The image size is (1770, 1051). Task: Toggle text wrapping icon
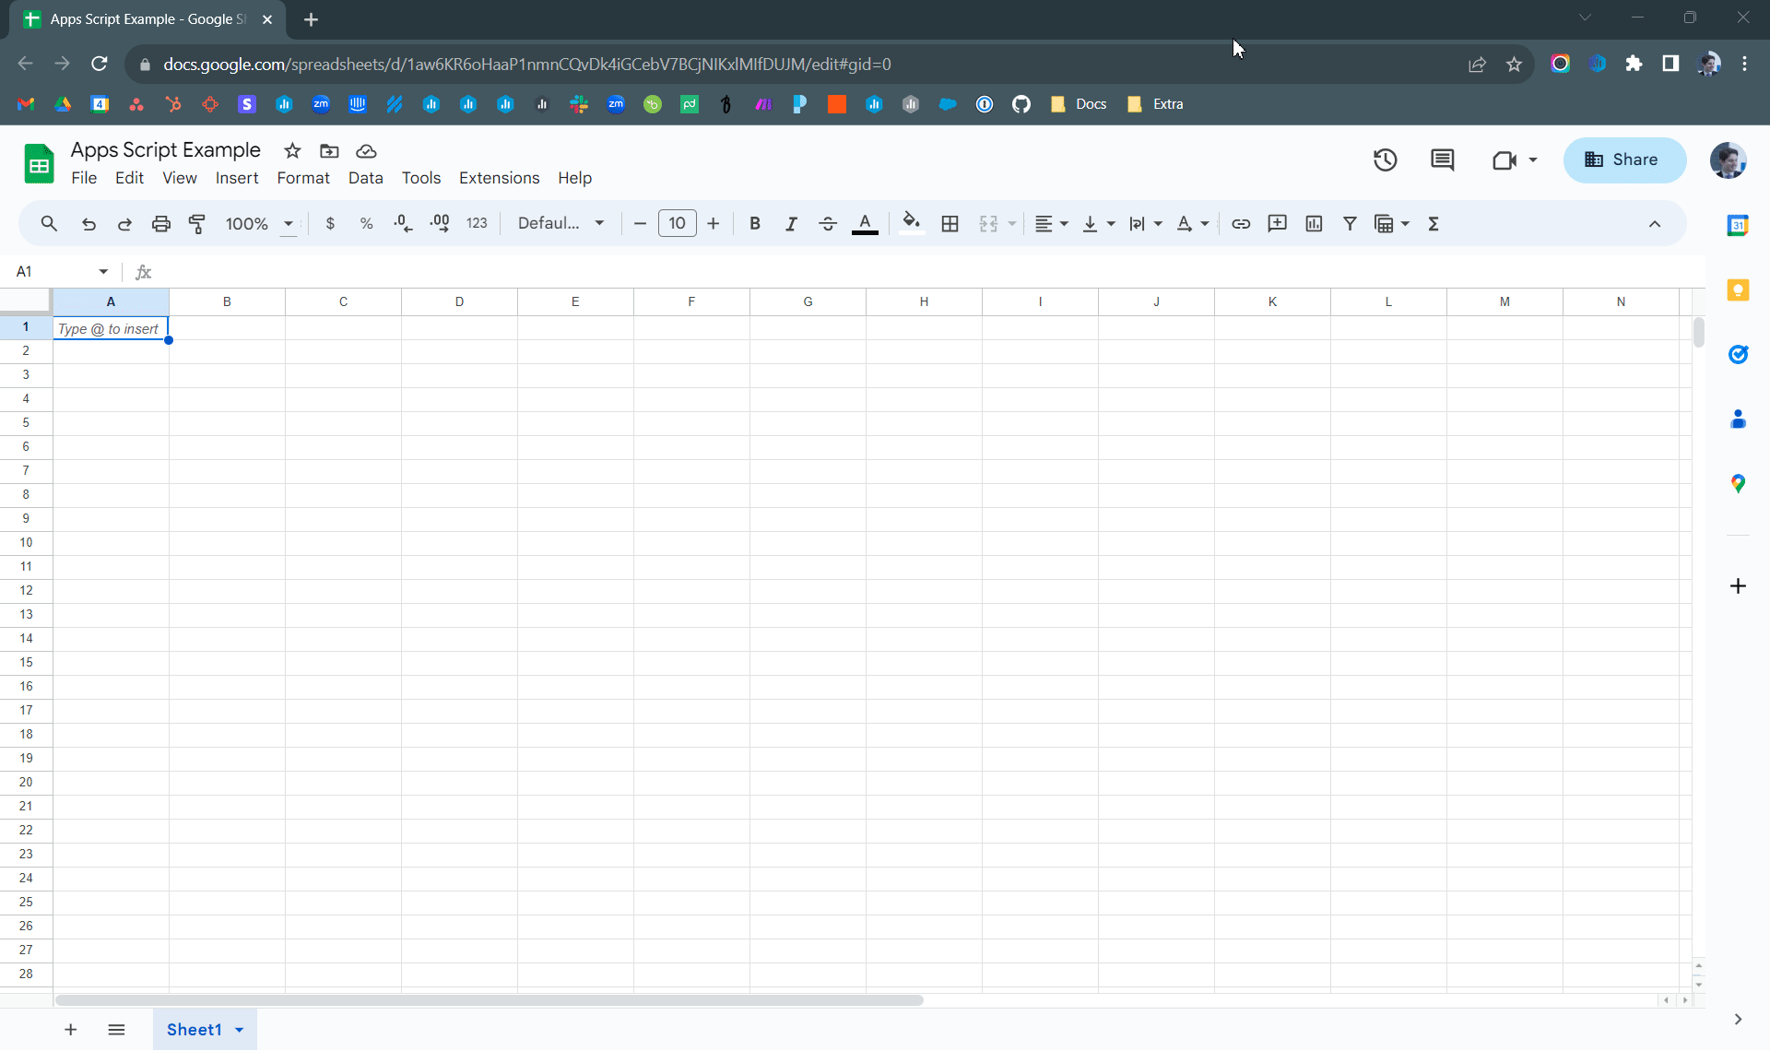[1137, 223]
